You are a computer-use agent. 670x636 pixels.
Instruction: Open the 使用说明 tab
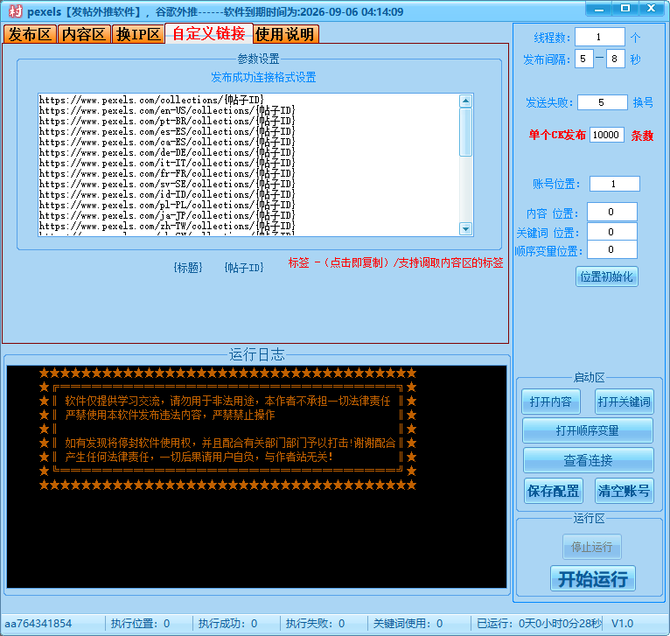[285, 35]
